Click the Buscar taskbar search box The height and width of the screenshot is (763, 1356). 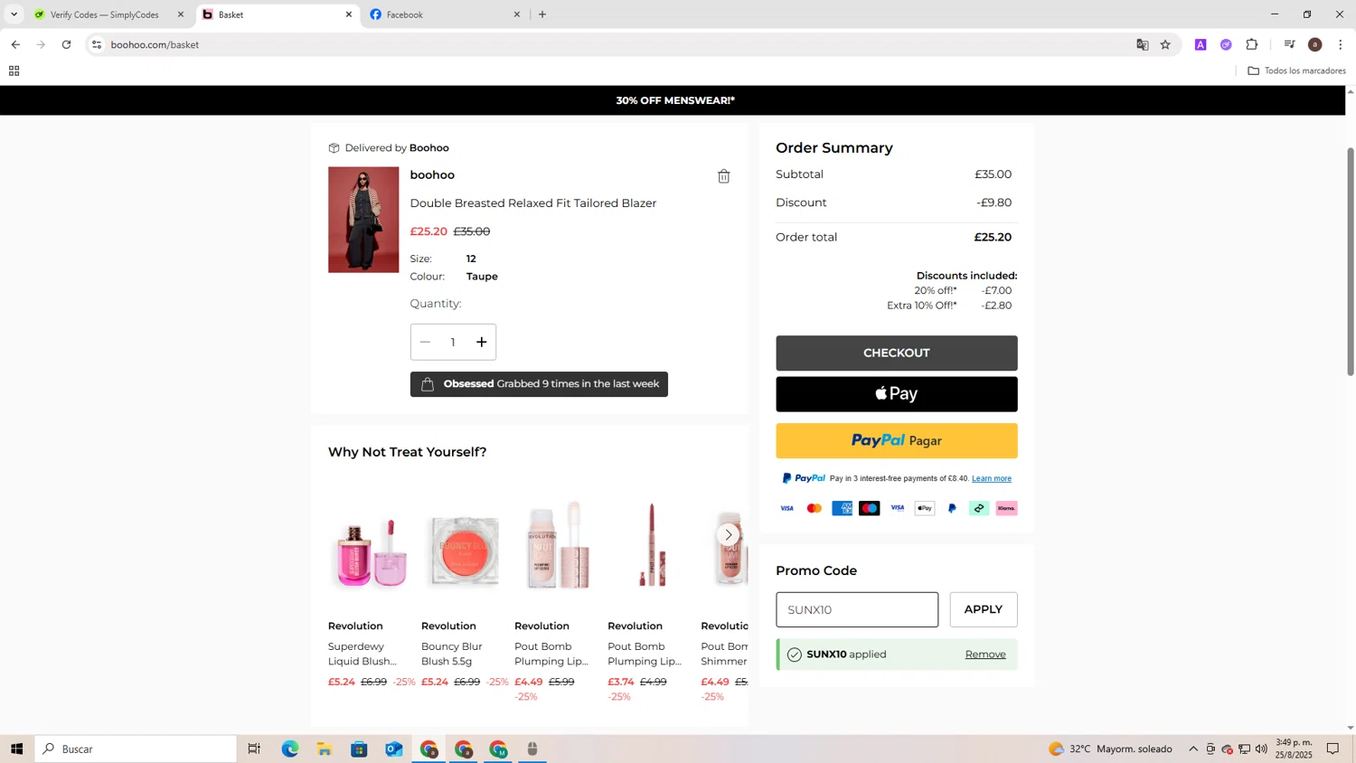coord(136,749)
